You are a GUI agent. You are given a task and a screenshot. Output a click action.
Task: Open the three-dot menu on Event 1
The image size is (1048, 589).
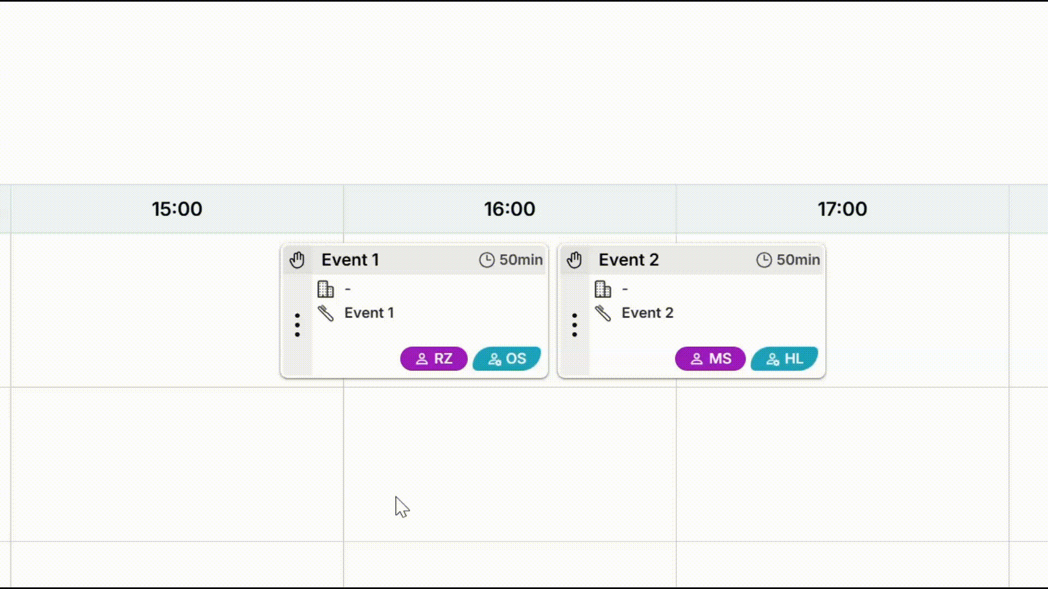click(297, 325)
